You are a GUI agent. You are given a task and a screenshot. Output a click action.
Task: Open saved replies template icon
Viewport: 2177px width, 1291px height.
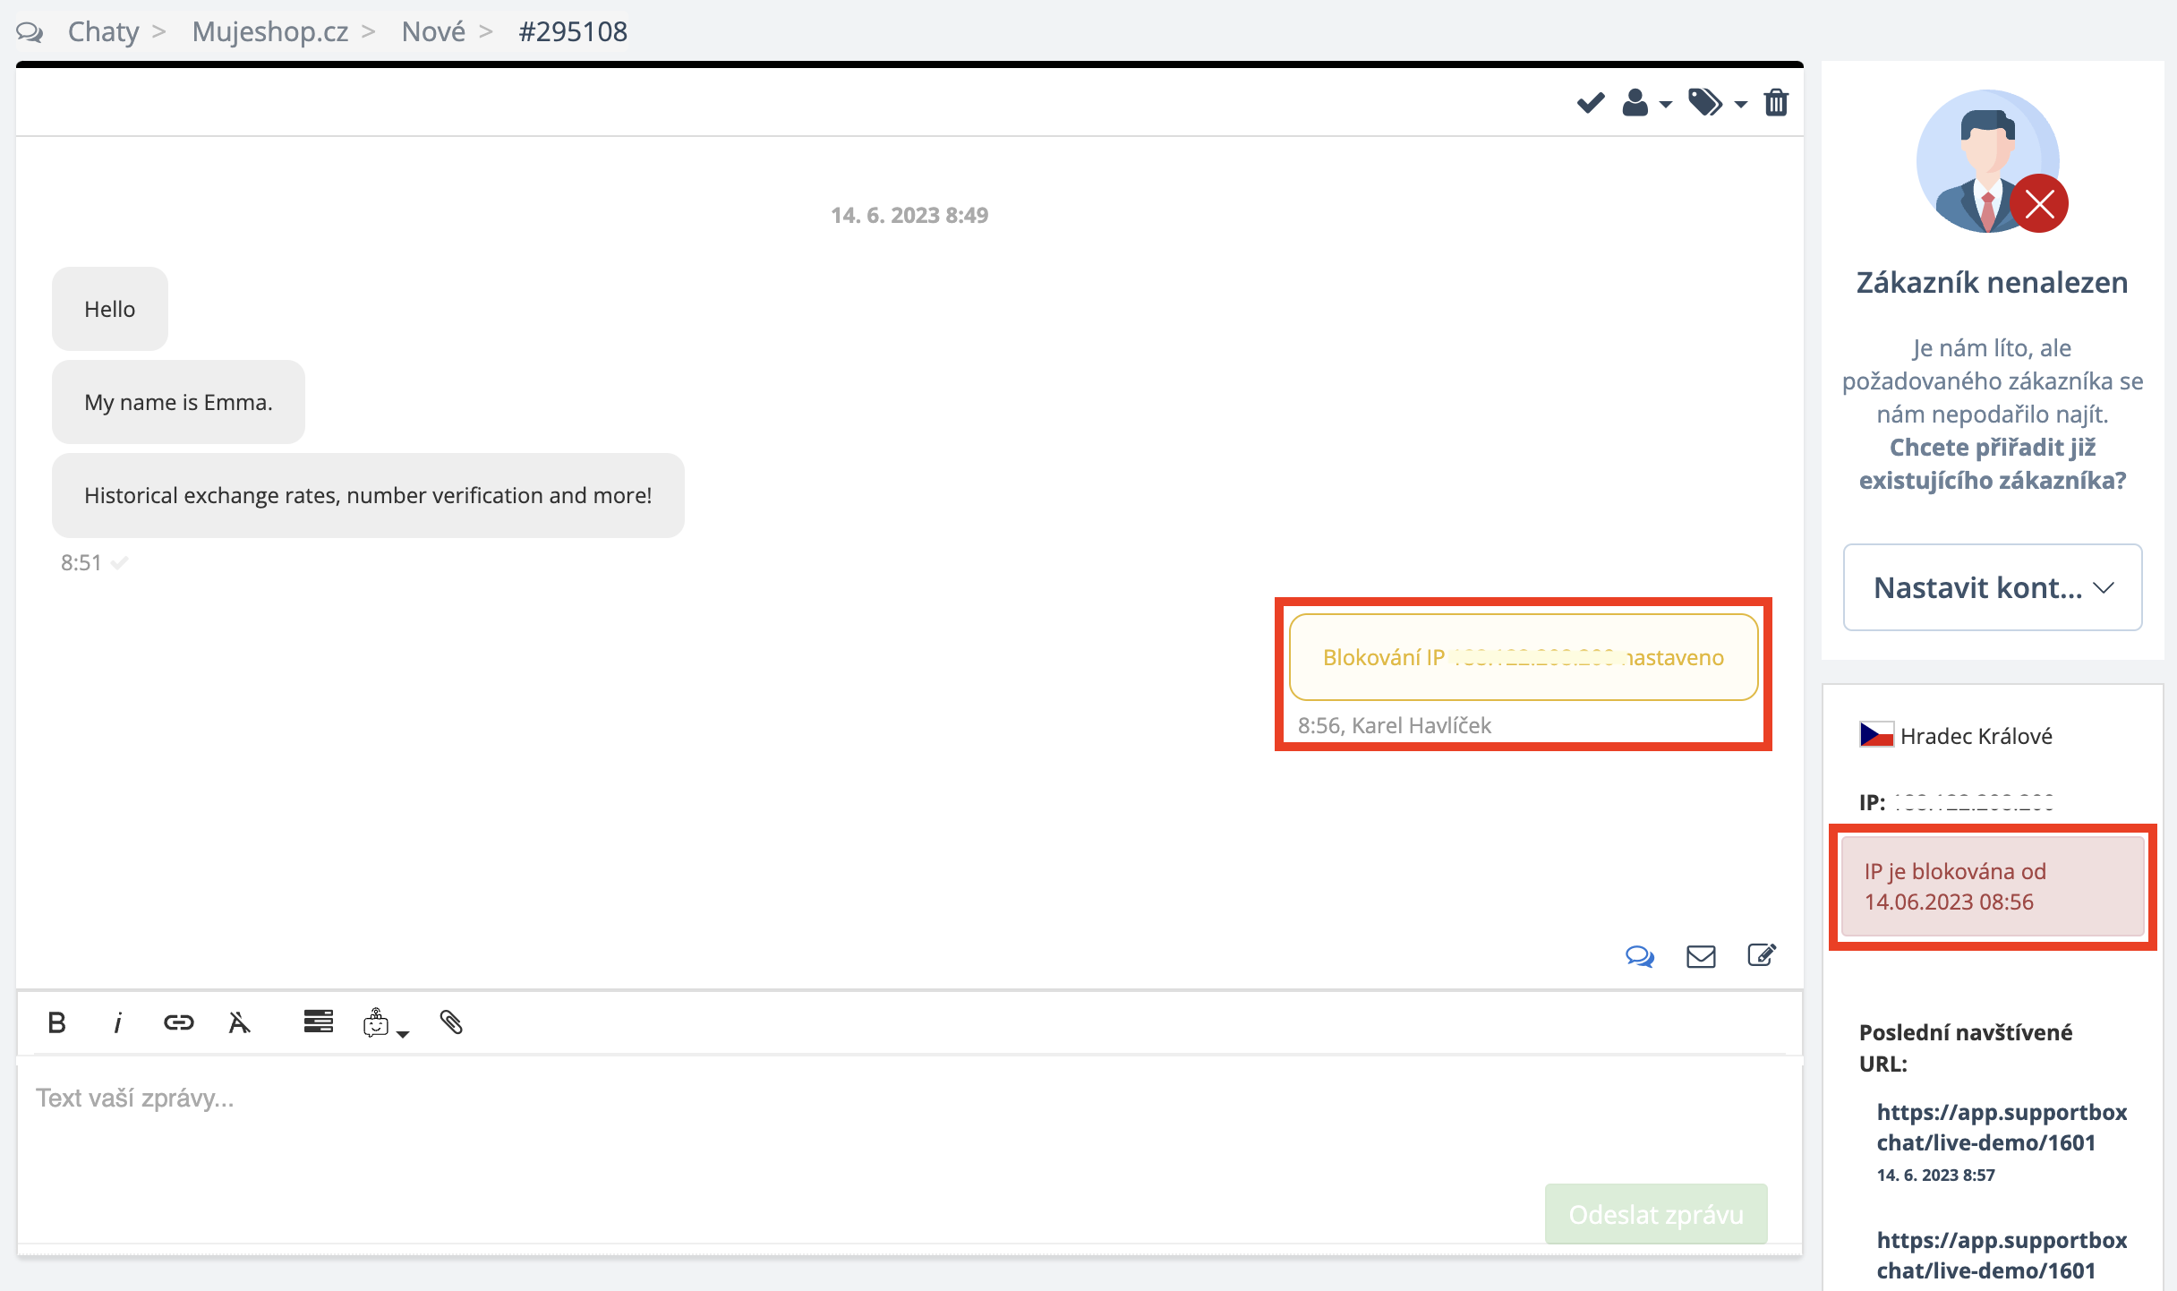point(318,1022)
